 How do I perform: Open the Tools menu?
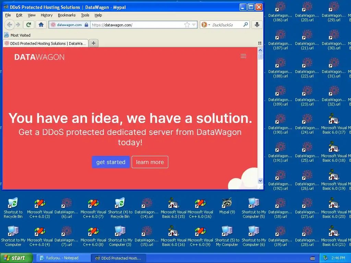pos(85,15)
